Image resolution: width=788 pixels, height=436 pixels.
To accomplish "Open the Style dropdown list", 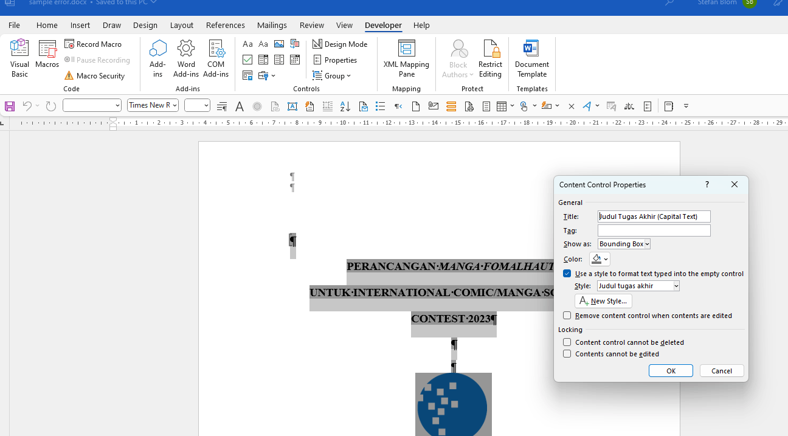I will click(676, 286).
